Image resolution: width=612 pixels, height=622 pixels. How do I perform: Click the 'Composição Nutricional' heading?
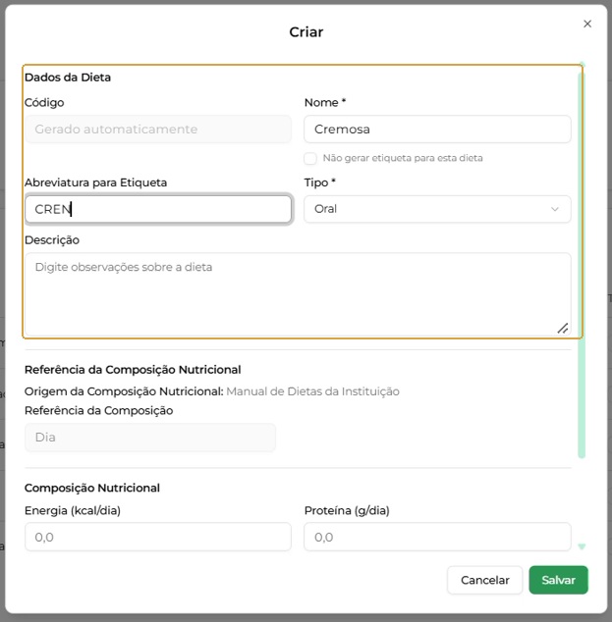[x=92, y=488]
